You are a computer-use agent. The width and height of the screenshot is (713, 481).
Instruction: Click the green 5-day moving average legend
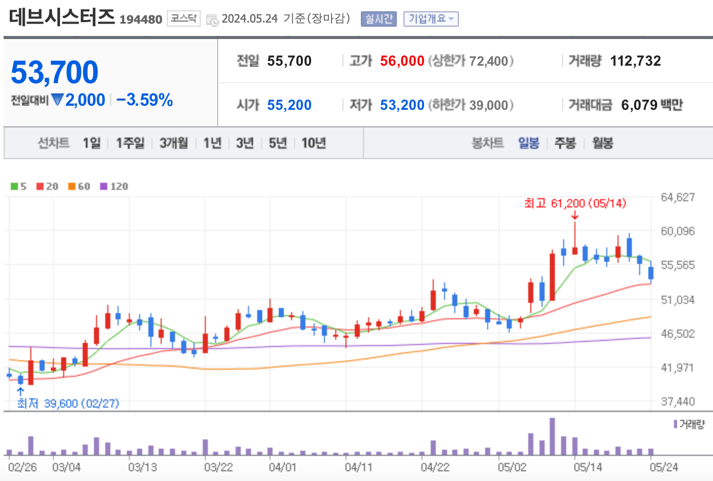click(18, 186)
